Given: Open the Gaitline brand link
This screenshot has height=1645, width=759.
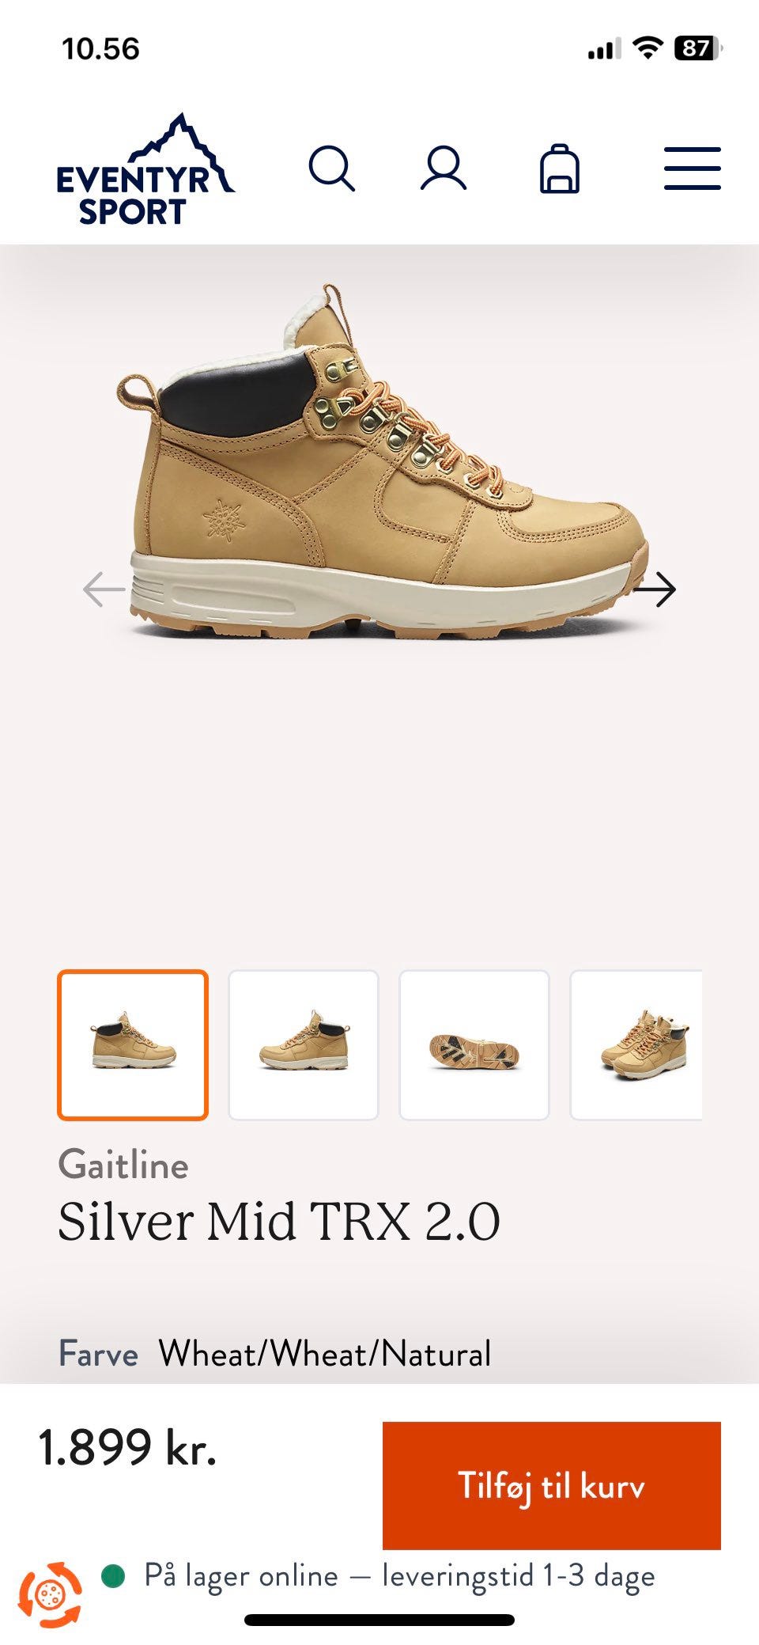Looking at the screenshot, I should click(123, 1166).
